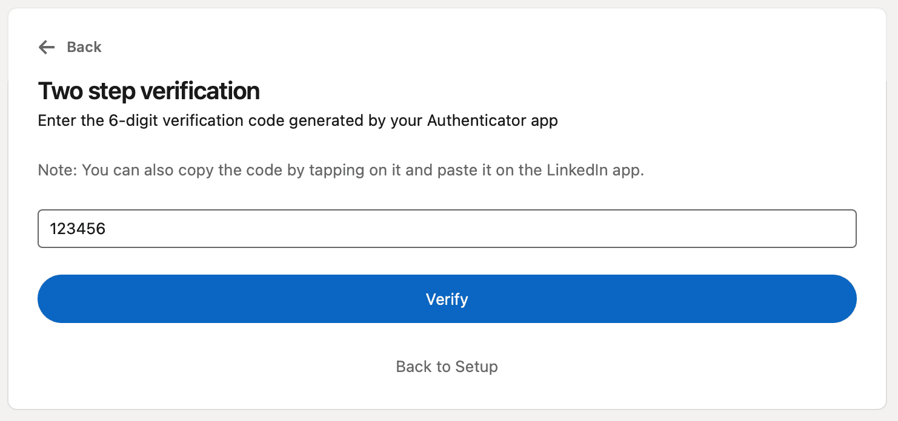The height and width of the screenshot is (421, 898).
Task: Click the Note about copying the code
Action: (341, 170)
